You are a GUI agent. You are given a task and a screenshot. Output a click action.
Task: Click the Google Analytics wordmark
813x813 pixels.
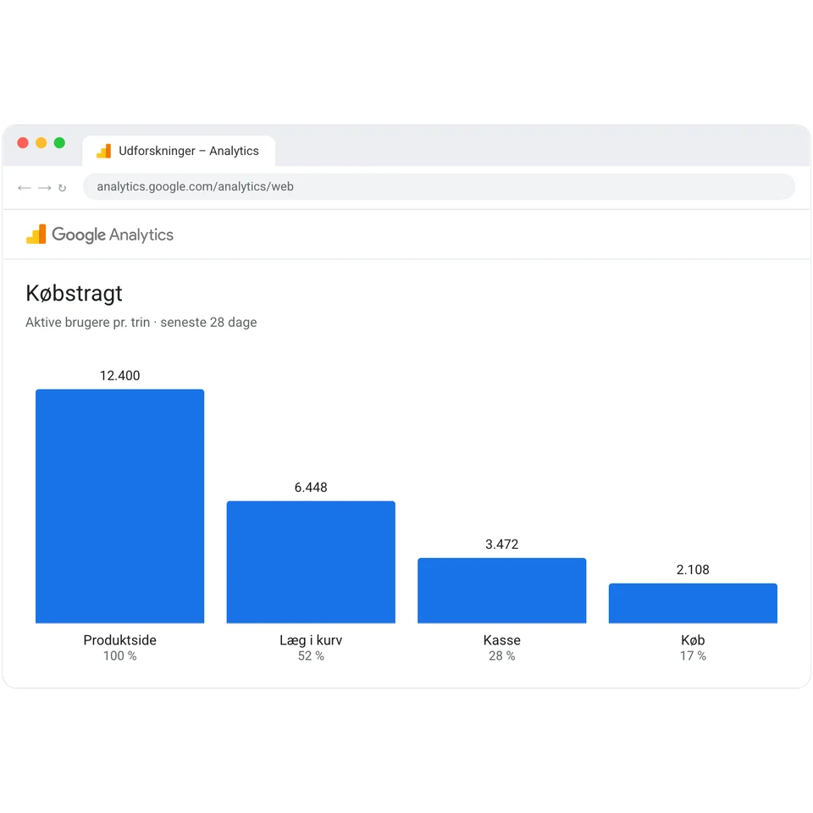(x=113, y=235)
